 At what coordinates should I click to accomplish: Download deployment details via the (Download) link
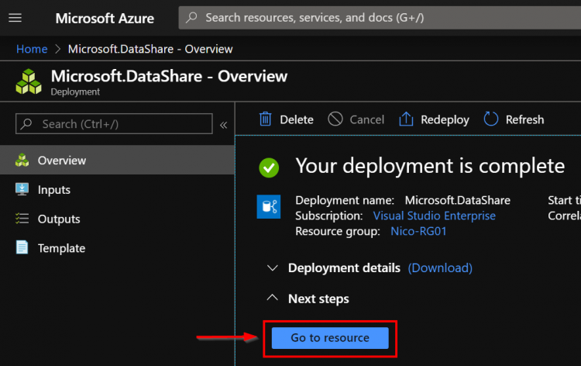click(x=440, y=268)
